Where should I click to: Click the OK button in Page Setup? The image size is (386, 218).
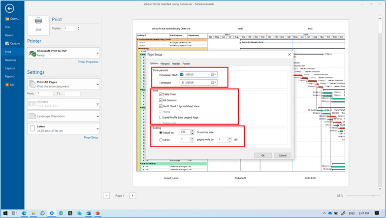(262, 155)
